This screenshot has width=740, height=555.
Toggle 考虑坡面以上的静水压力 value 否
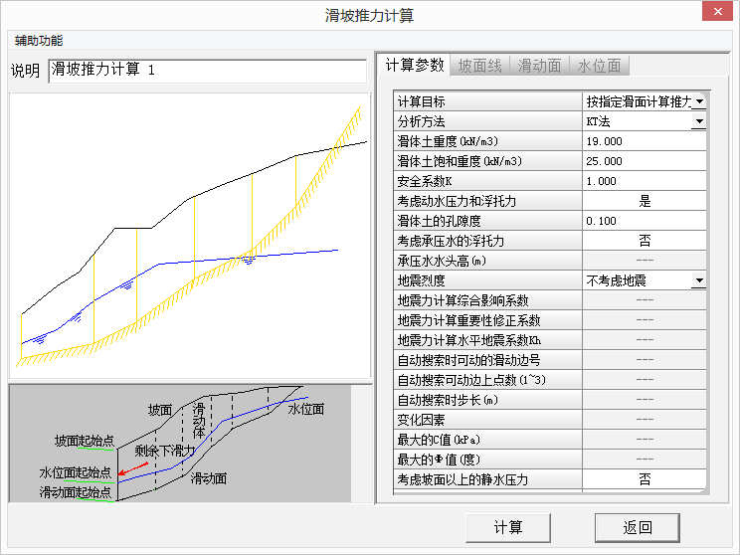click(x=644, y=479)
